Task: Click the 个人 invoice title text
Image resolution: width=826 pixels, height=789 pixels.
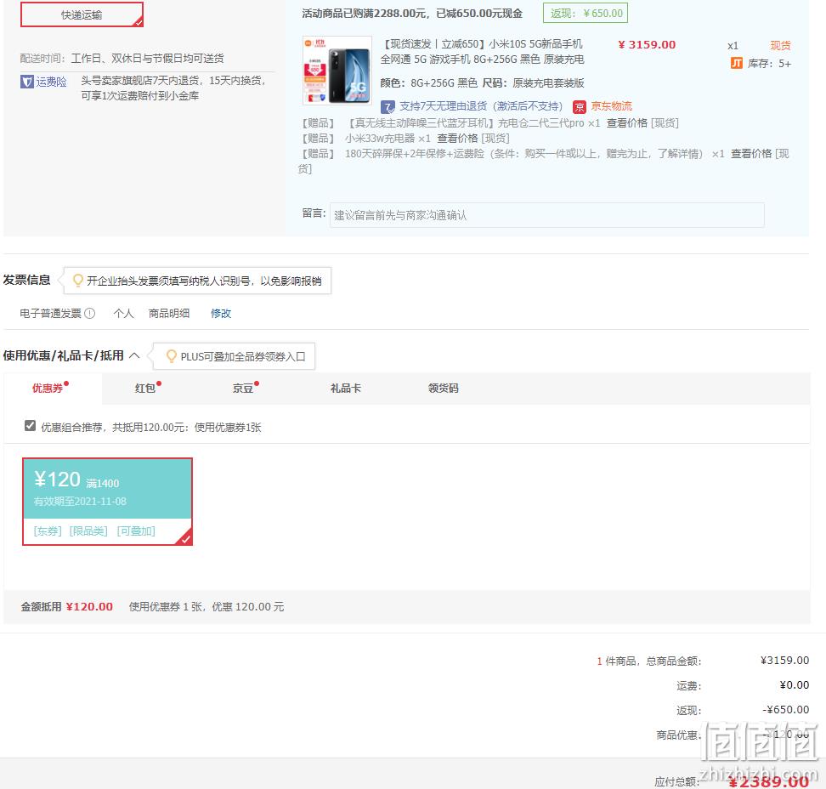Action: point(124,314)
